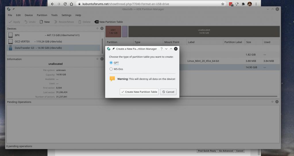Click Create New Partition Table button
294x156 pixels.
[139, 92]
